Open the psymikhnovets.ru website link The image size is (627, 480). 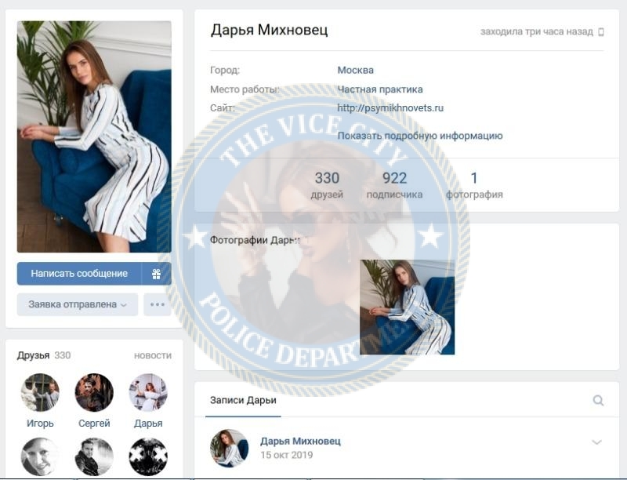pyautogui.click(x=390, y=108)
